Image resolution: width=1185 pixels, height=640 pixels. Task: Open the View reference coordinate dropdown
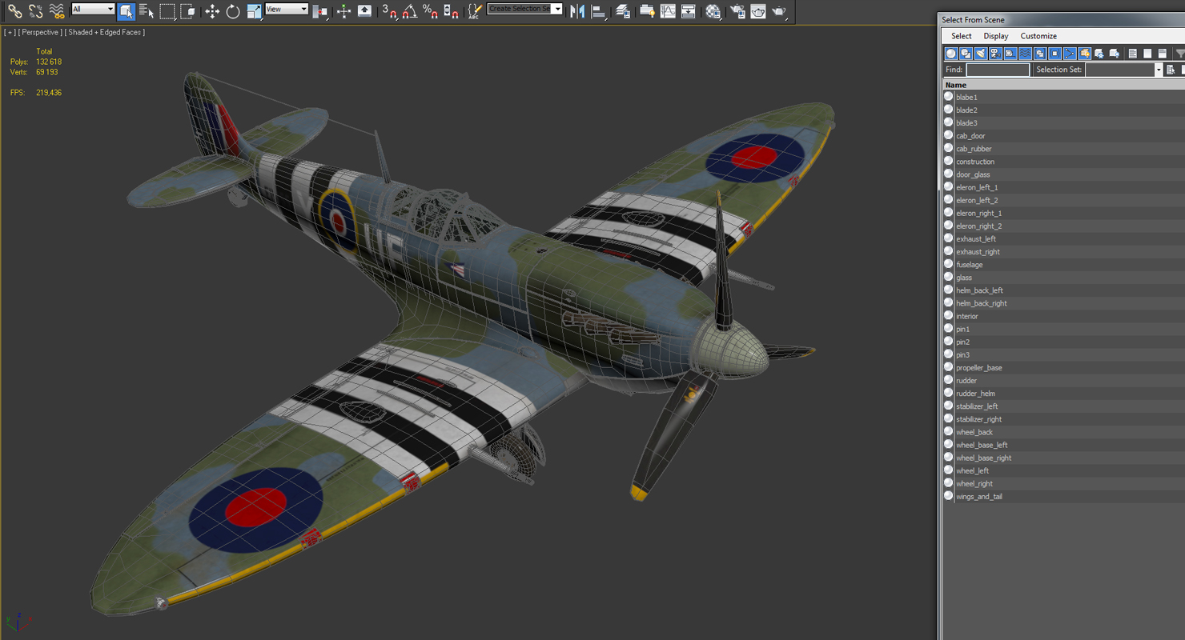point(287,9)
